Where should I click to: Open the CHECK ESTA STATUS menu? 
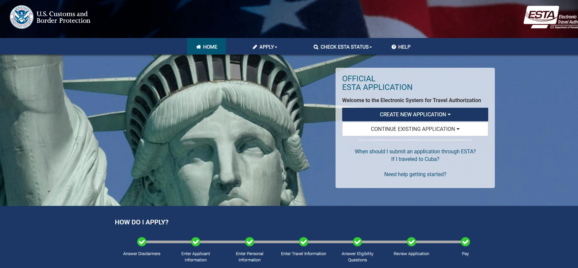pyautogui.click(x=343, y=47)
